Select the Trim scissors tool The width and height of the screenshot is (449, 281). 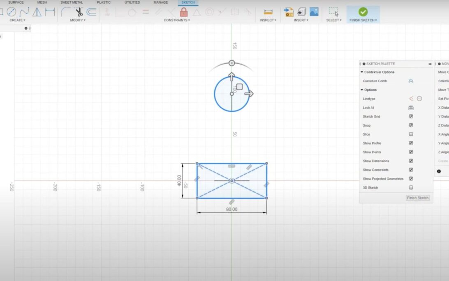tap(79, 12)
